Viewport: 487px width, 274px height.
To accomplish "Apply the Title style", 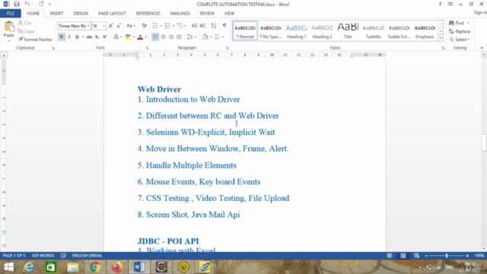I will coord(348,31).
